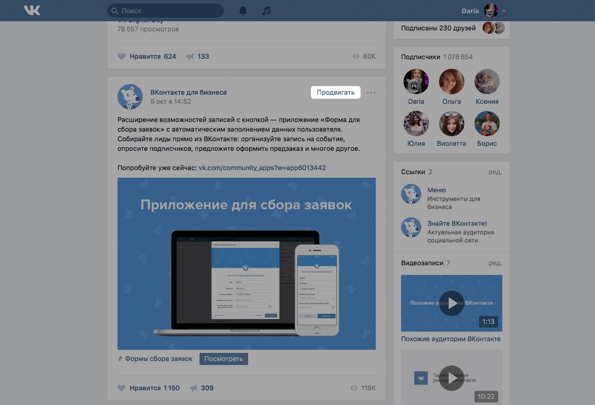Viewport: 595px width, 405px height.
Task: Open the name link Ольга
Action: click(452, 102)
